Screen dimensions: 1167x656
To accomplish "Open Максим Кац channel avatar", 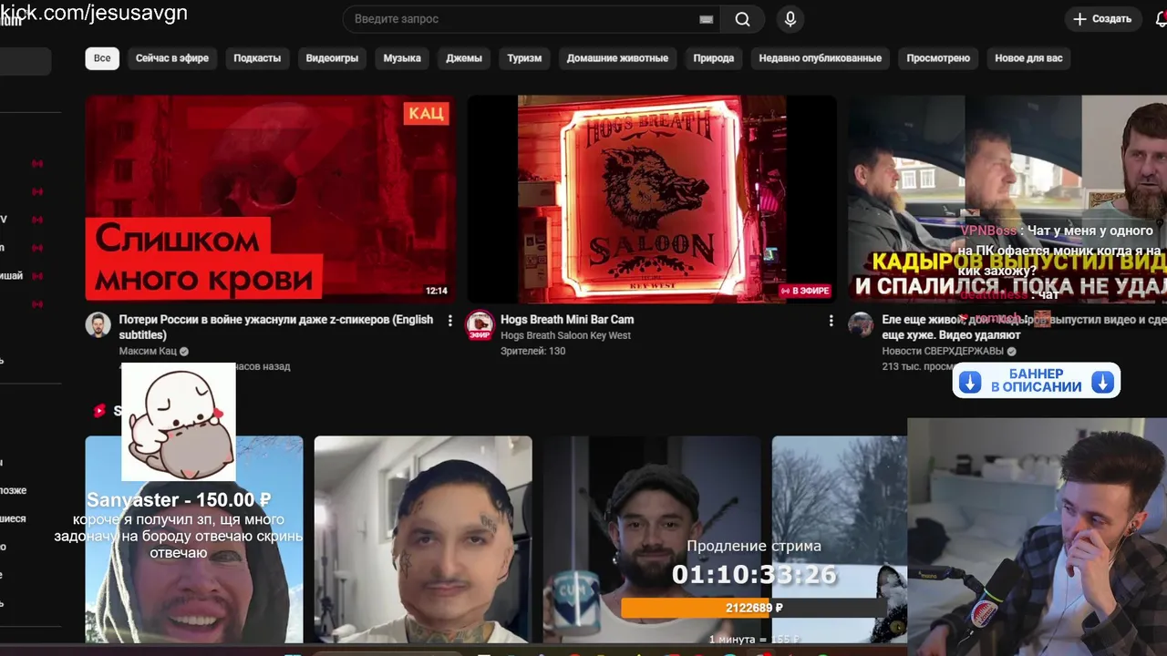I will click(x=98, y=324).
